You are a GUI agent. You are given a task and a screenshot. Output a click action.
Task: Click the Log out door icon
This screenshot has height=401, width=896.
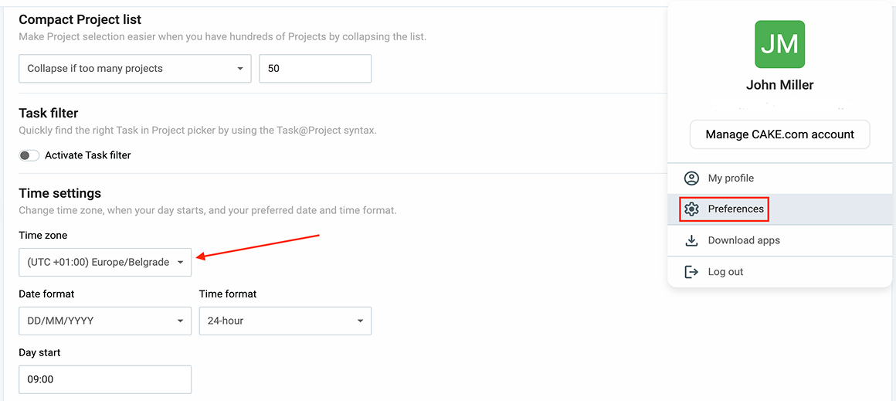coord(691,272)
